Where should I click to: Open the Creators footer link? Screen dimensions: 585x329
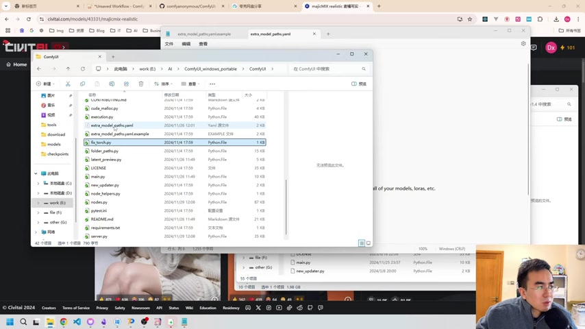49,308
